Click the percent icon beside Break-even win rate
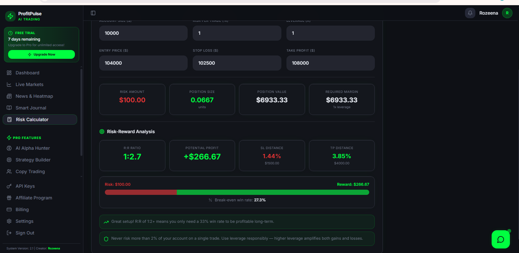The height and width of the screenshot is (253, 519). tap(210, 200)
